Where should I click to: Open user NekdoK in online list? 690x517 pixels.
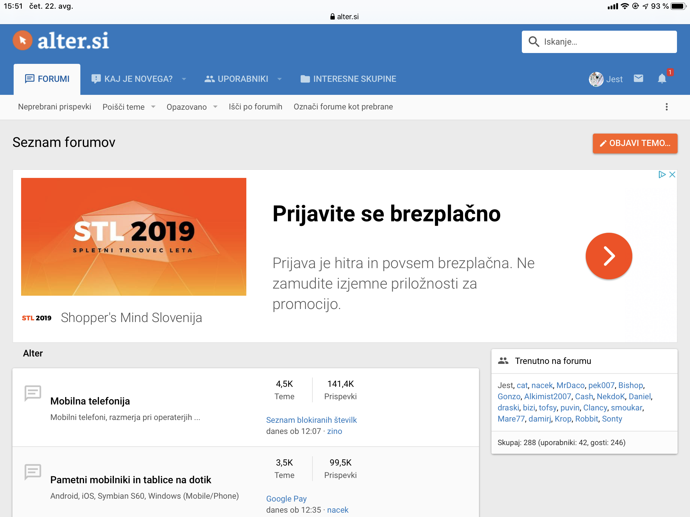click(x=611, y=397)
